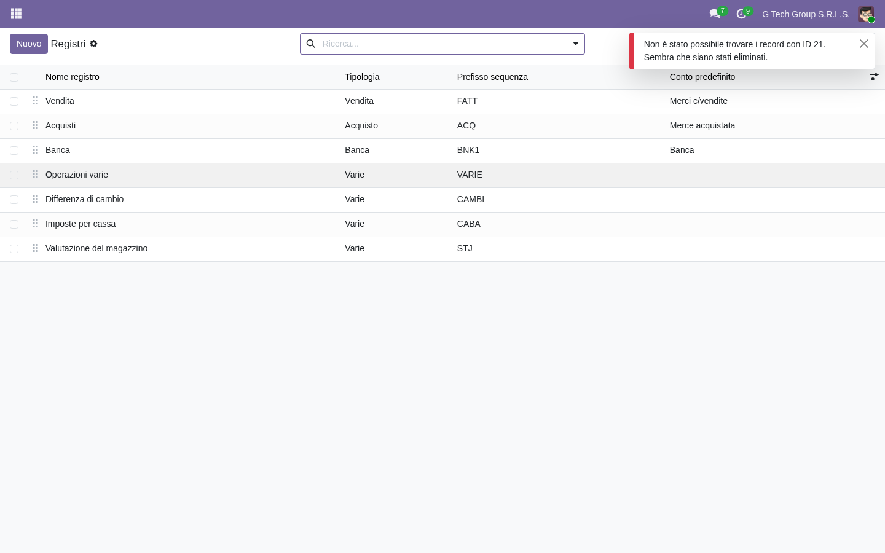Tick the checkbox for Acquisti row
Image resolution: width=885 pixels, height=553 pixels.
coord(14,126)
